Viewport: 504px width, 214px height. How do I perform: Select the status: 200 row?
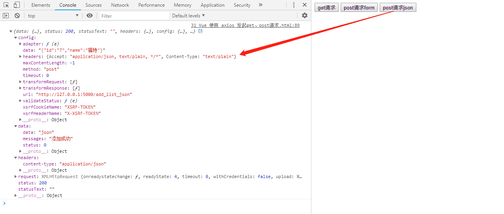(x=32, y=183)
